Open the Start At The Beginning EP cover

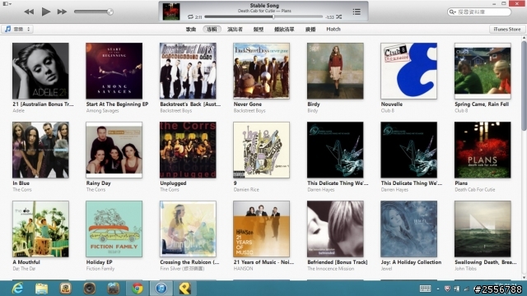(x=114, y=71)
